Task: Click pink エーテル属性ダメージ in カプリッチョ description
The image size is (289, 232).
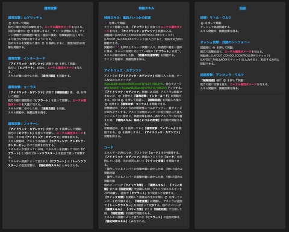Action: pos(58,27)
